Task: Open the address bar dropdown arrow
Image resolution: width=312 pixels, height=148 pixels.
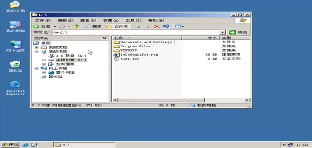Action: pyautogui.click(x=223, y=33)
